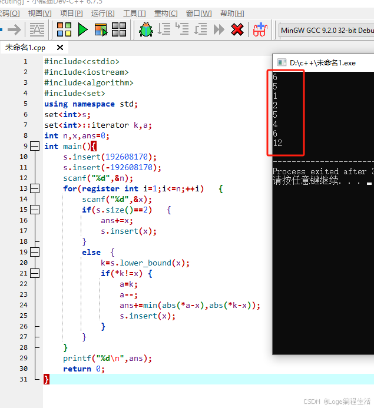Click the ans+=min(abs(*a-x),abs(*k-x)); line
The width and height of the screenshot is (374, 408).
pyautogui.click(x=190, y=305)
